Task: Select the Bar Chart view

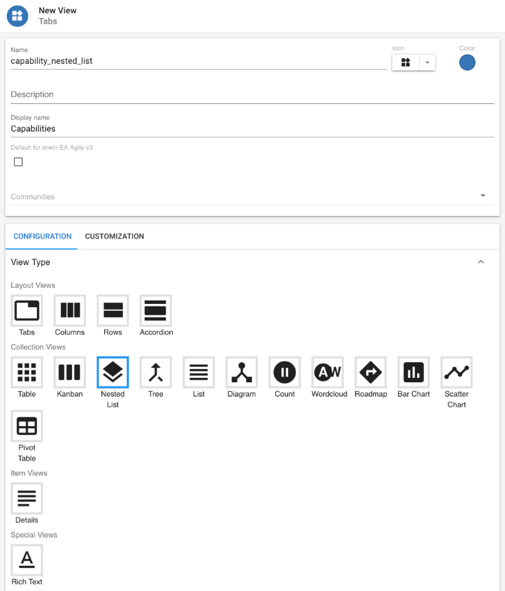Action: click(414, 372)
